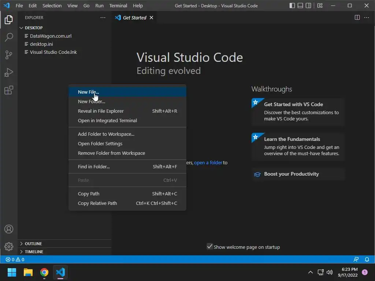
Task: Open the Edit menu
Action: [x=33, y=5]
